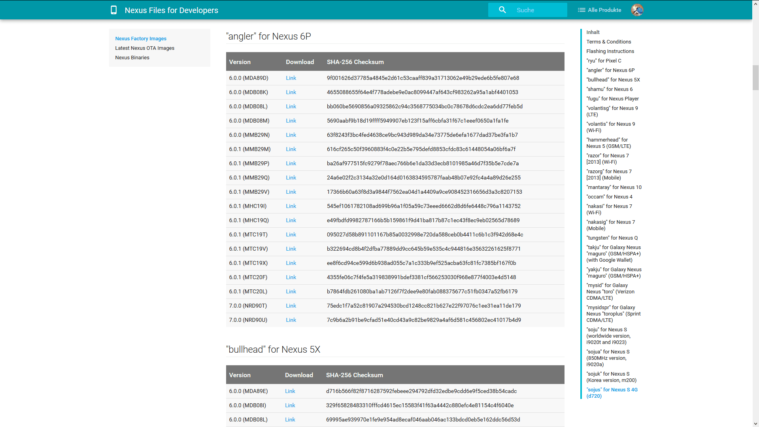Download bullhead 6.0.0 (MDB08I) via Link
Screen dimensions: 759x427
pyautogui.click(x=290, y=406)
